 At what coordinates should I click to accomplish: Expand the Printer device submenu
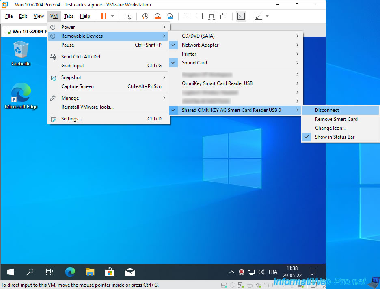coord(235,54)
